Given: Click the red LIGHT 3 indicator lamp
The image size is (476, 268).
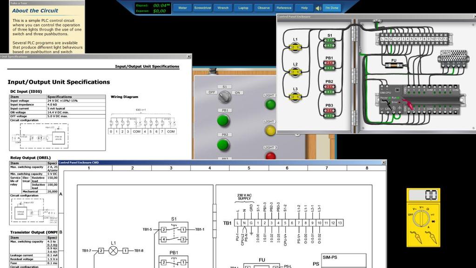Looking at the screenshot, I should [270, 156].
